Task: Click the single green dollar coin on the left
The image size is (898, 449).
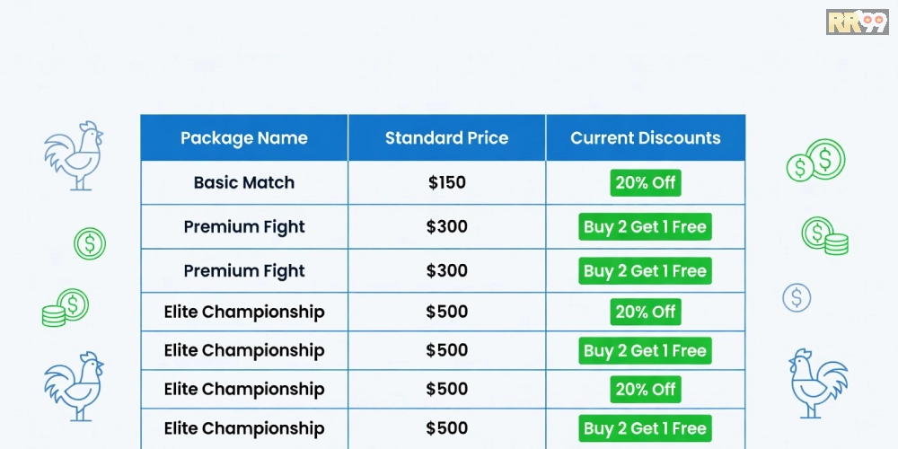Action: pos(90,243)
